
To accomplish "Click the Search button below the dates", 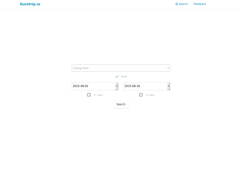I will 121,105.
